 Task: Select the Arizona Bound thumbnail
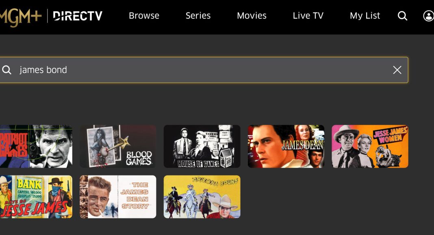tap(202, 197)
